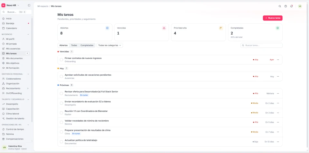
Task: Check off Validar novedades de nómina
Action: [x=61, y=122]
